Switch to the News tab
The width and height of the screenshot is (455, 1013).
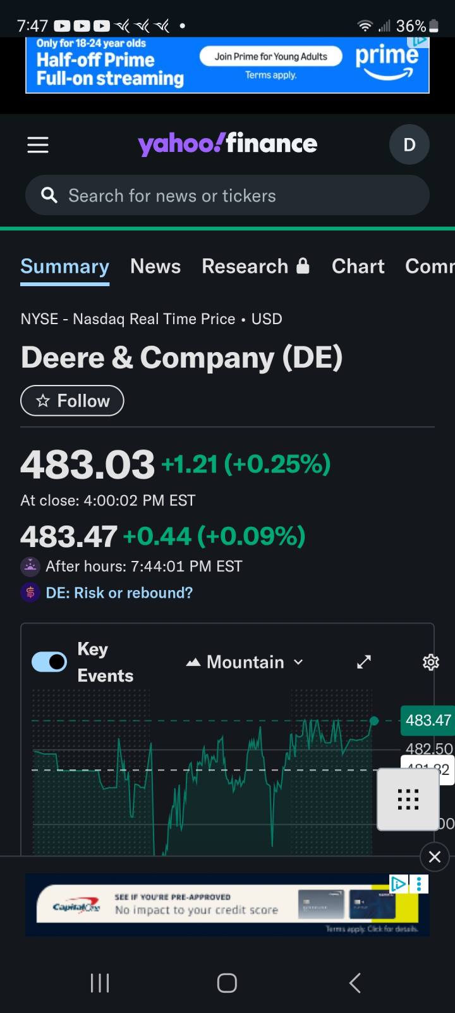[155, 267]
